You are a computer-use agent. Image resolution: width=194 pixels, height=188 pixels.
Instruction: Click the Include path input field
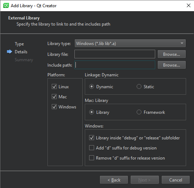click(115, 65)
